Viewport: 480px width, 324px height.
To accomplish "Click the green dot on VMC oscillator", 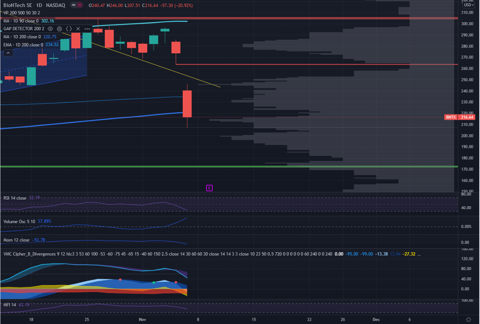I will click(154, 282).
